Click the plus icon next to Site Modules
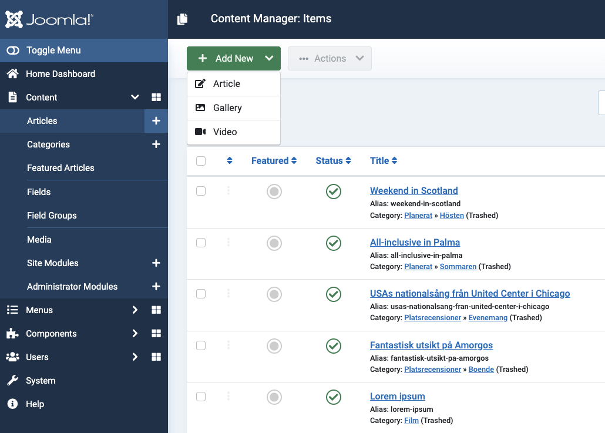This screenshot has width=605, height=433. pyautogui.click(x=156, y=263)
